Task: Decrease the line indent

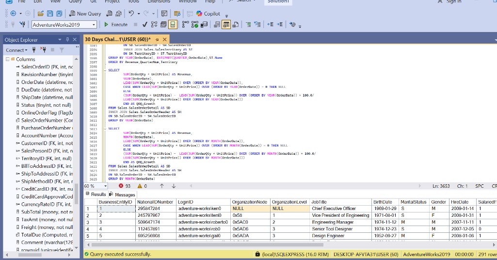Action: 271,24
